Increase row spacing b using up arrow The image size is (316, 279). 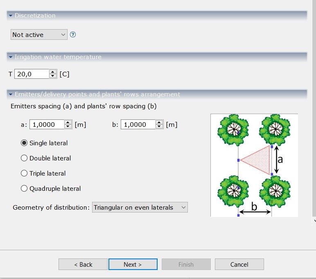(159, 122)
